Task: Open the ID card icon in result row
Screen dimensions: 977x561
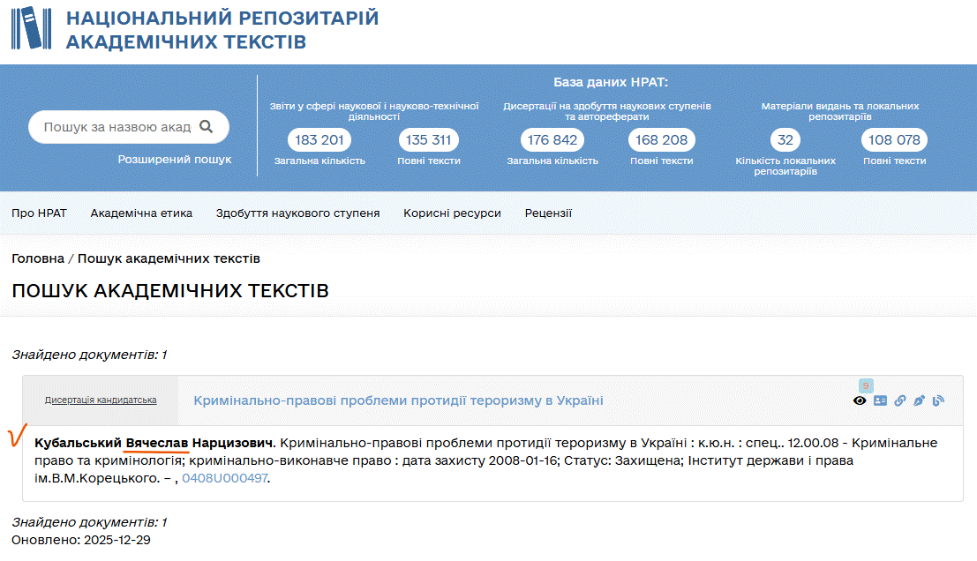Action: (x=880, y=400)
